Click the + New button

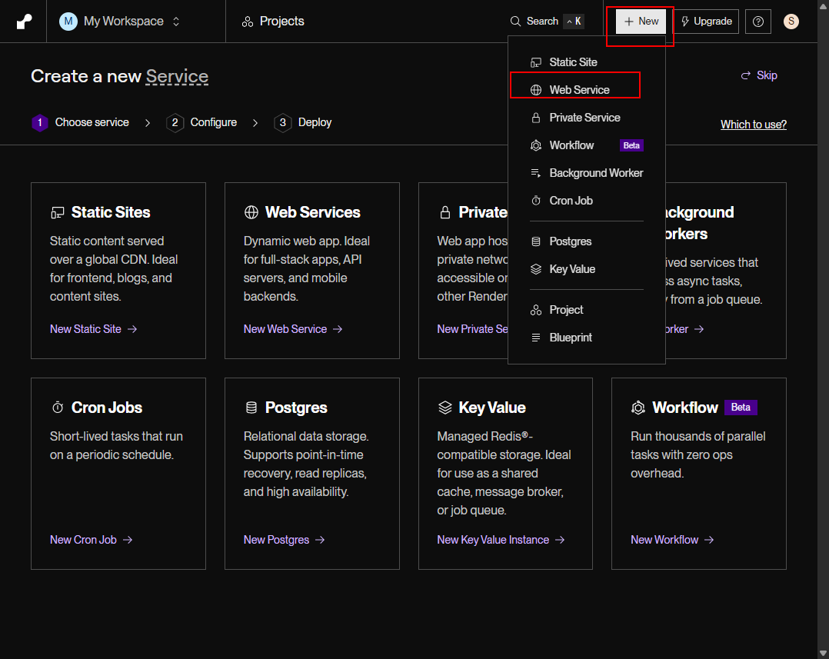(641, 21)
